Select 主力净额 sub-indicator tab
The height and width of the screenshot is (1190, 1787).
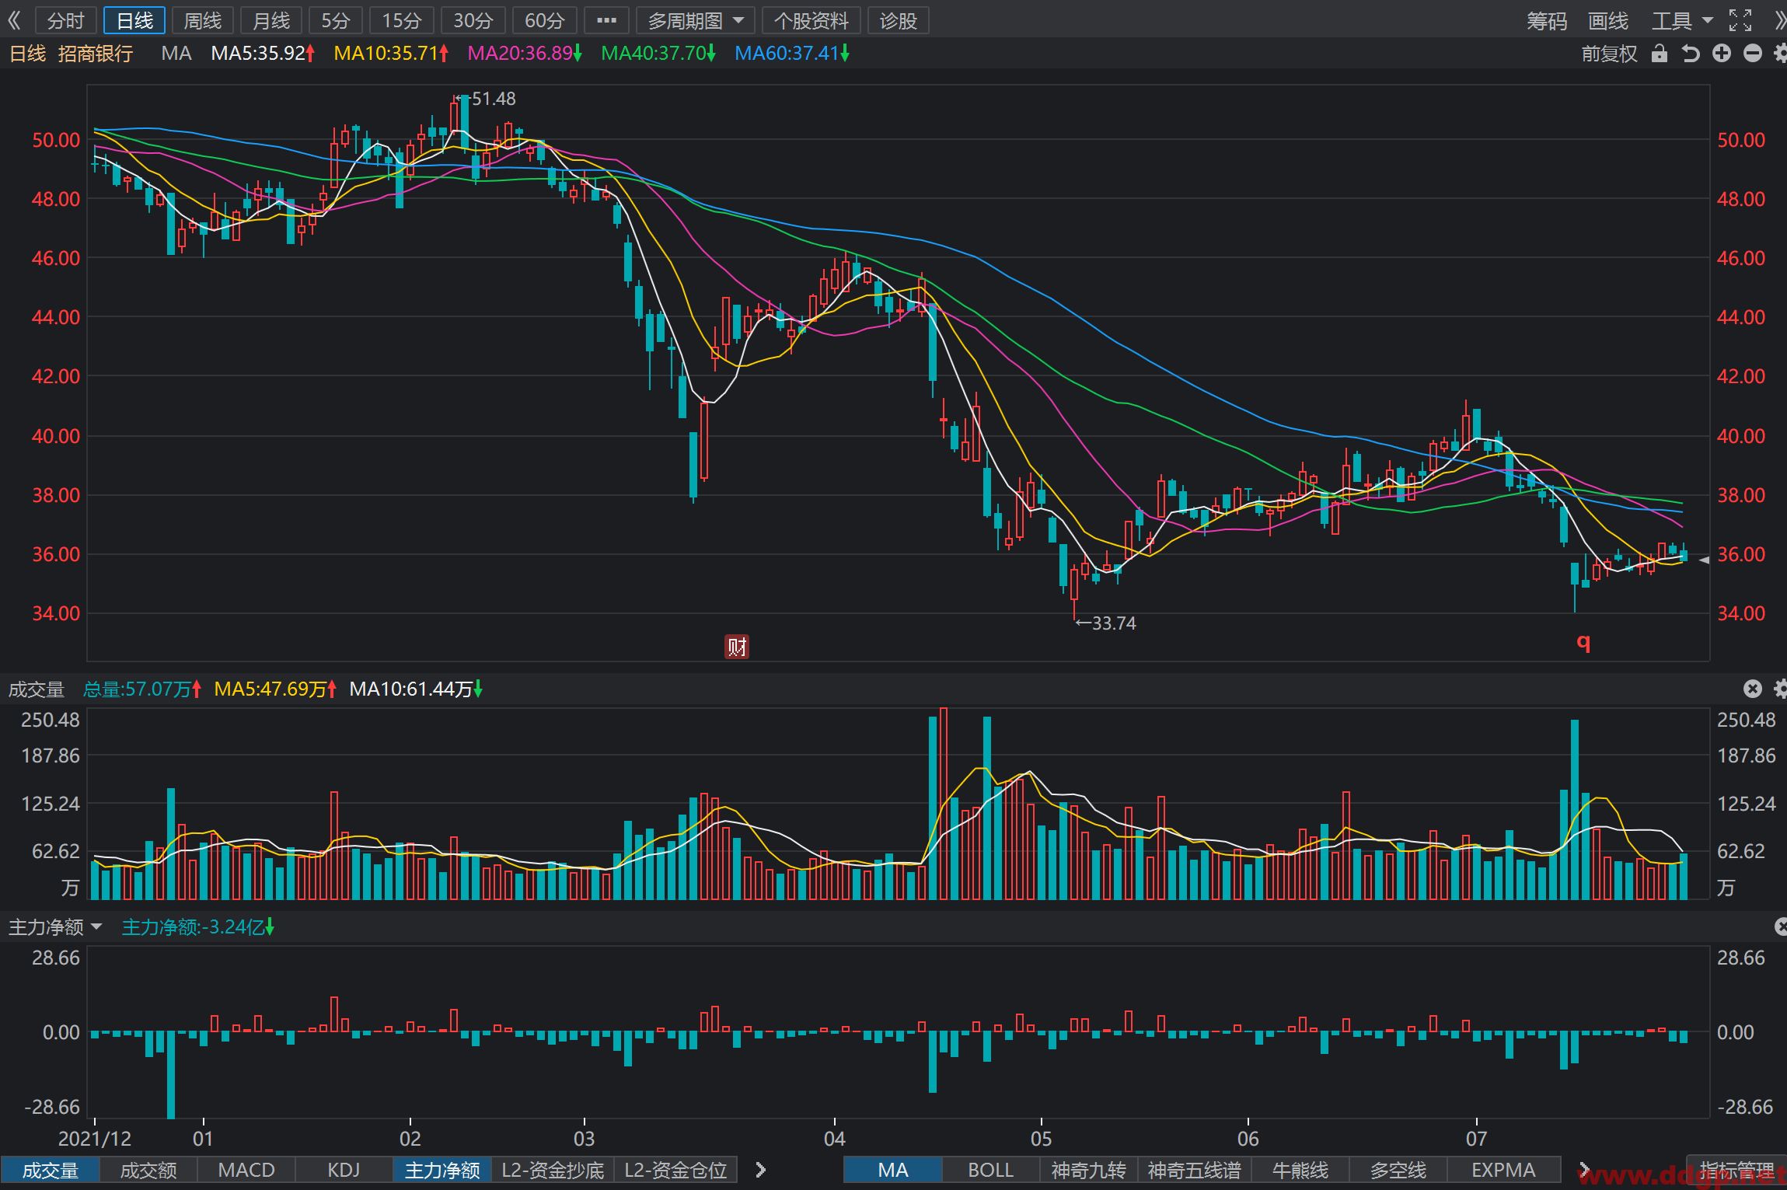[442, 1170]
